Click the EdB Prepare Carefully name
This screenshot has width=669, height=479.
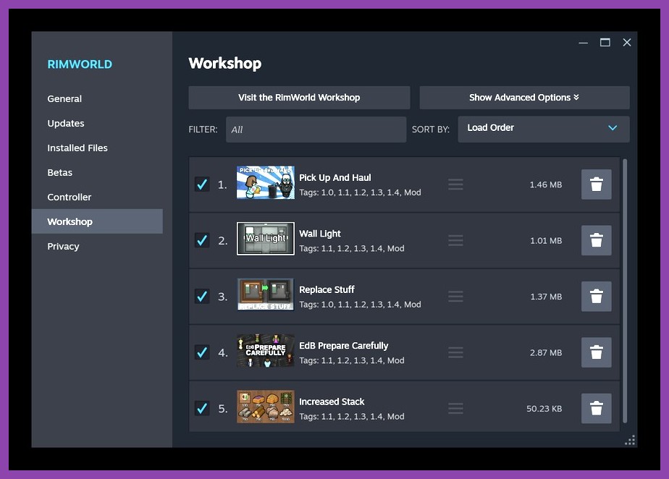[x=344, y=345]
